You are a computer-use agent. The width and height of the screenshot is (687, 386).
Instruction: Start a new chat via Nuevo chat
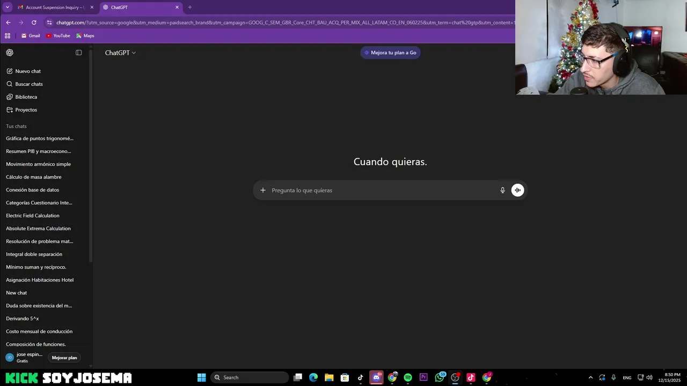point(24,71)
